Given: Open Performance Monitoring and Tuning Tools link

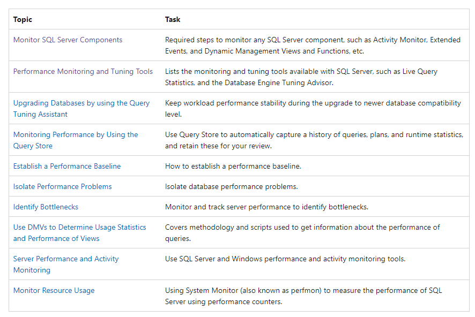Looking at the screenshot, I should point(83,72).
